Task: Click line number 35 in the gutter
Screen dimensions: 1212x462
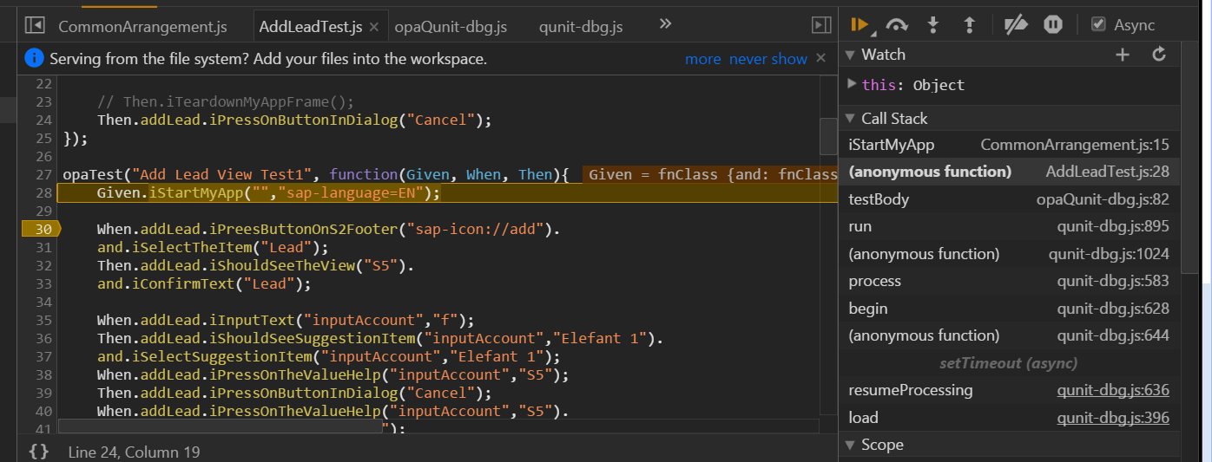Action: coord(43,320)
